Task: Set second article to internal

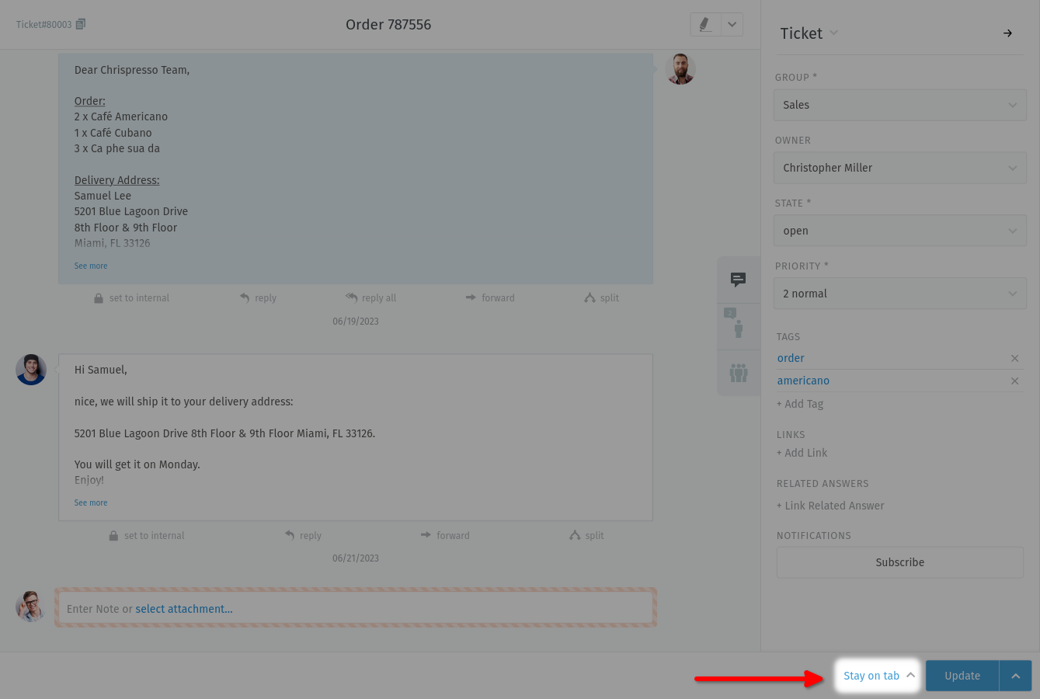Action: click(x=147, y=536)
